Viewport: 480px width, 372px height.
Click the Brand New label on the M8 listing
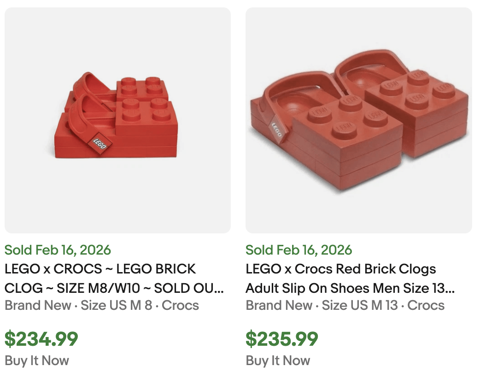click(37, 305)
